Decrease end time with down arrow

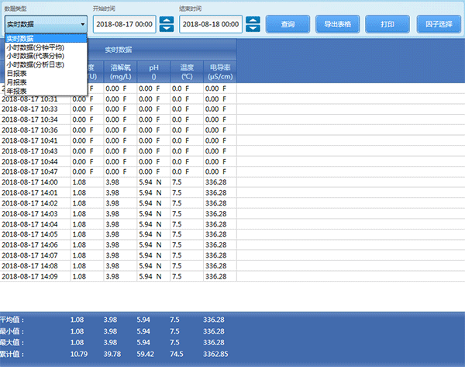(253, 28)
